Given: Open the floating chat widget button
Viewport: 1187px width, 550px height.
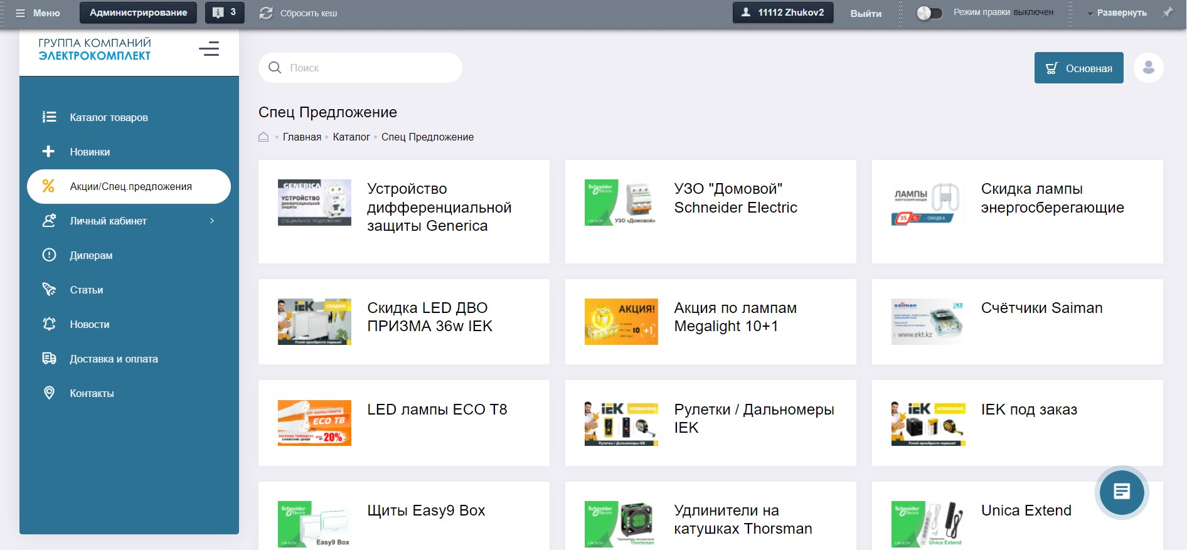Looking at the screenshot, I should point(1122,492).
